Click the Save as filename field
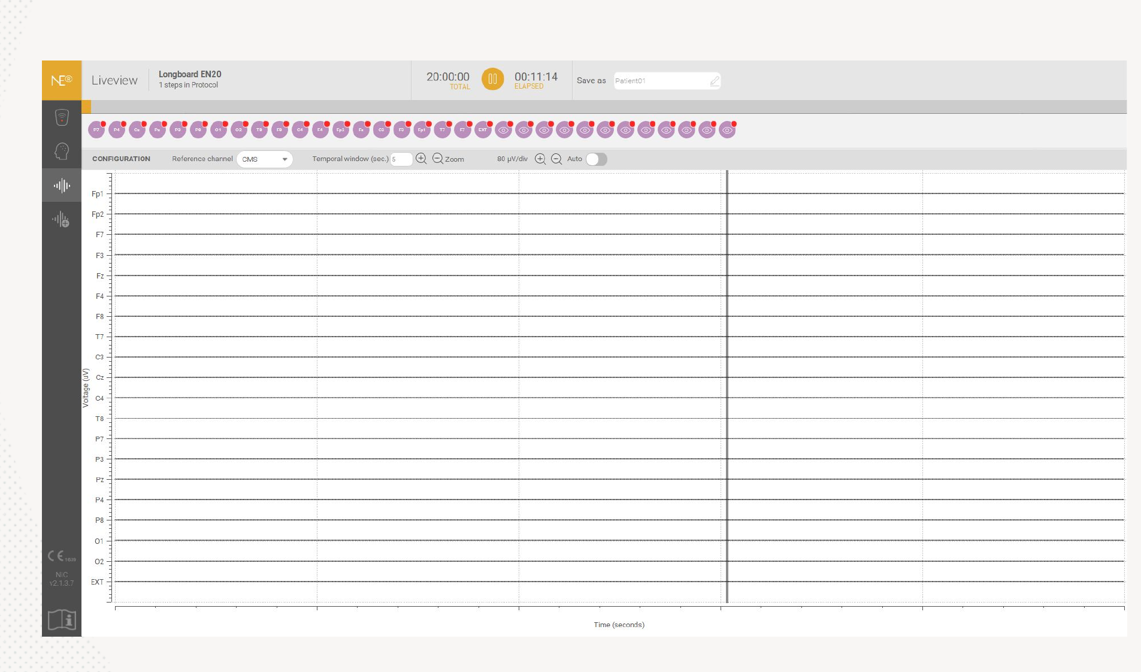Screen dimensions: 1141x672 [x=667, y=81]
